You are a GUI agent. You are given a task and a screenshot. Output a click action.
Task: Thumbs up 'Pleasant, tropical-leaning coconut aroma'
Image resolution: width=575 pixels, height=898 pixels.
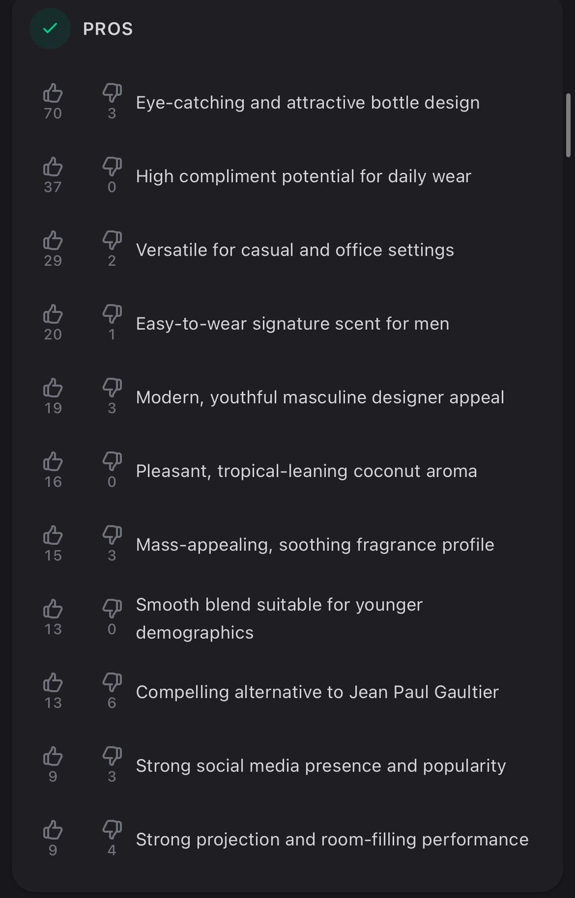tap(53, 462)
